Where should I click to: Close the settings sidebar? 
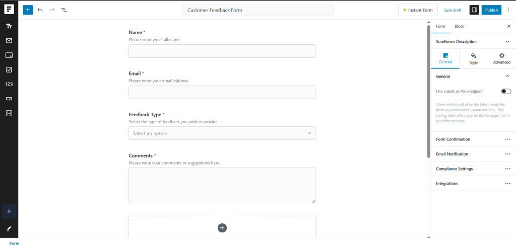pos(509,26)
